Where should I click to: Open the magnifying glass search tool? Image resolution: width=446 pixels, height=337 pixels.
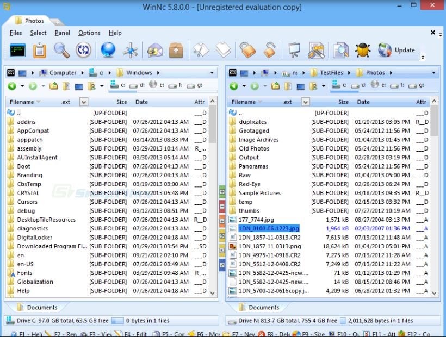61,51
